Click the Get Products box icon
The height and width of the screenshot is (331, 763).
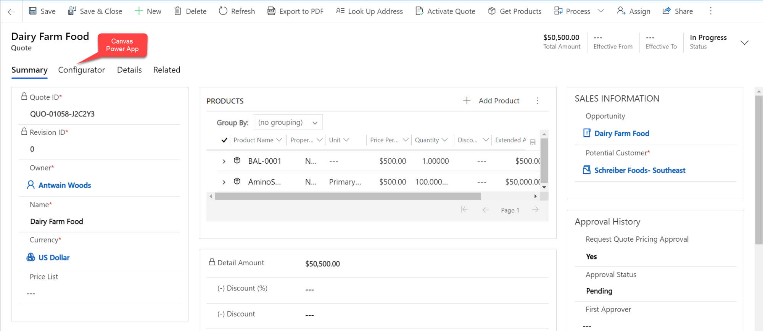(492, 11)
